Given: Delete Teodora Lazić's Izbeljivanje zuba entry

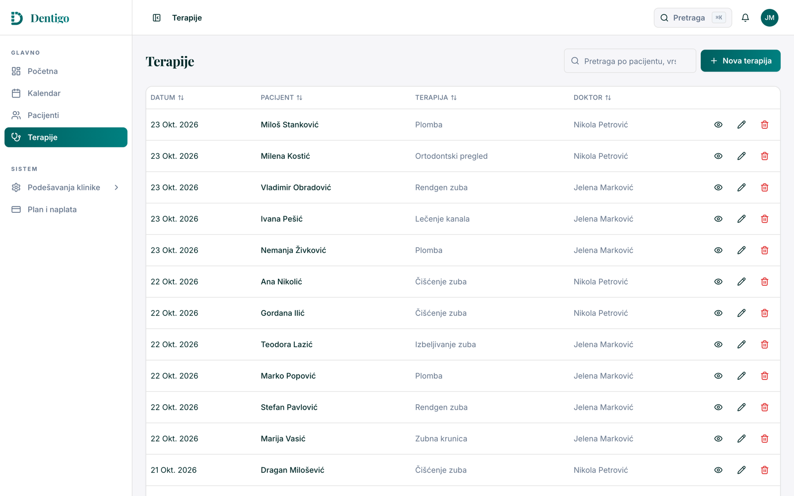Looking at the screenshot, I should pyautogui.click(x=765, y=345).
